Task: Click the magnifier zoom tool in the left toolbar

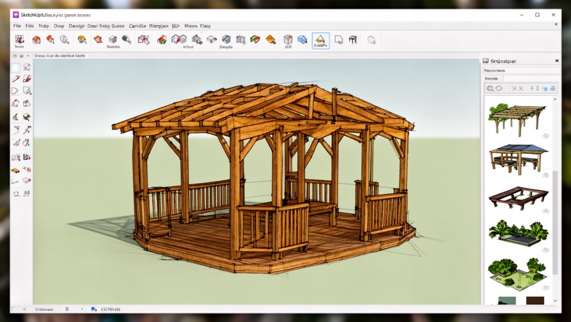Action: 16,194
